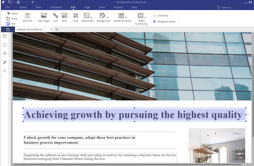The width and height of the screenshot is (254, 166).
Task: Select the Edit ribbon tab
Action: coord(73,7)
